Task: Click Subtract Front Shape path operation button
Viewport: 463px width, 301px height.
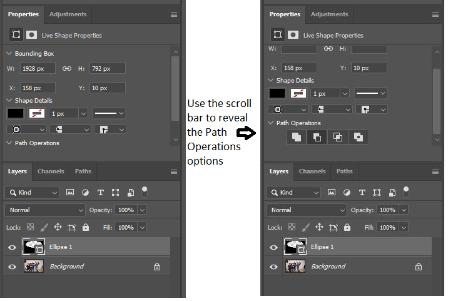Action: (317, 137)
